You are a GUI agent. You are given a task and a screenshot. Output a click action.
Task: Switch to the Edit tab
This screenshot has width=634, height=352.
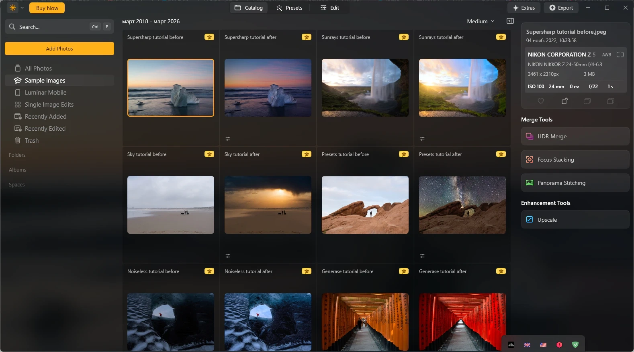tap(330, 8)
